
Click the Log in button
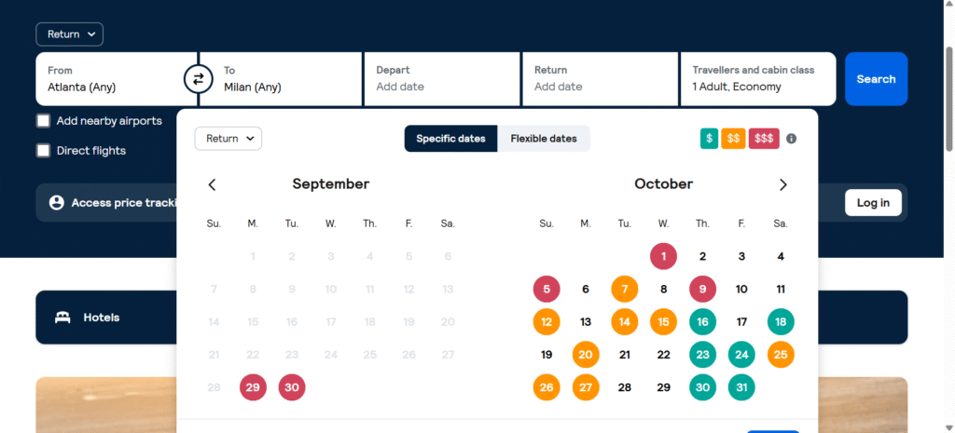(x=873, y=202)
